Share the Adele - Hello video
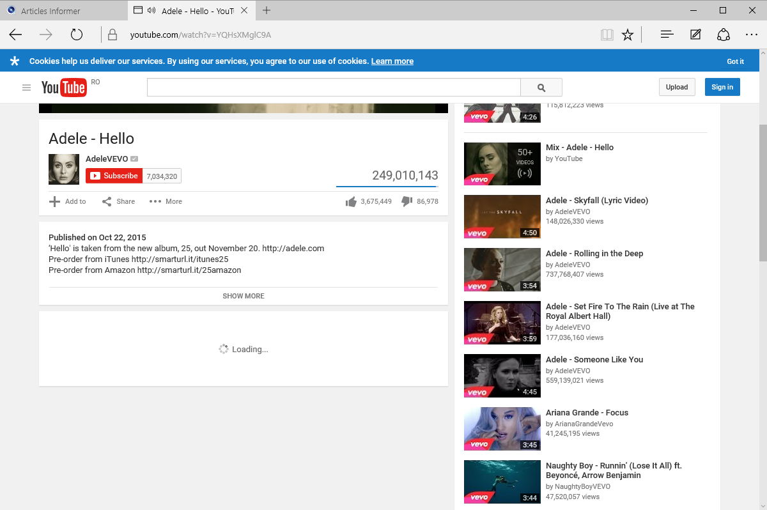 119,201
